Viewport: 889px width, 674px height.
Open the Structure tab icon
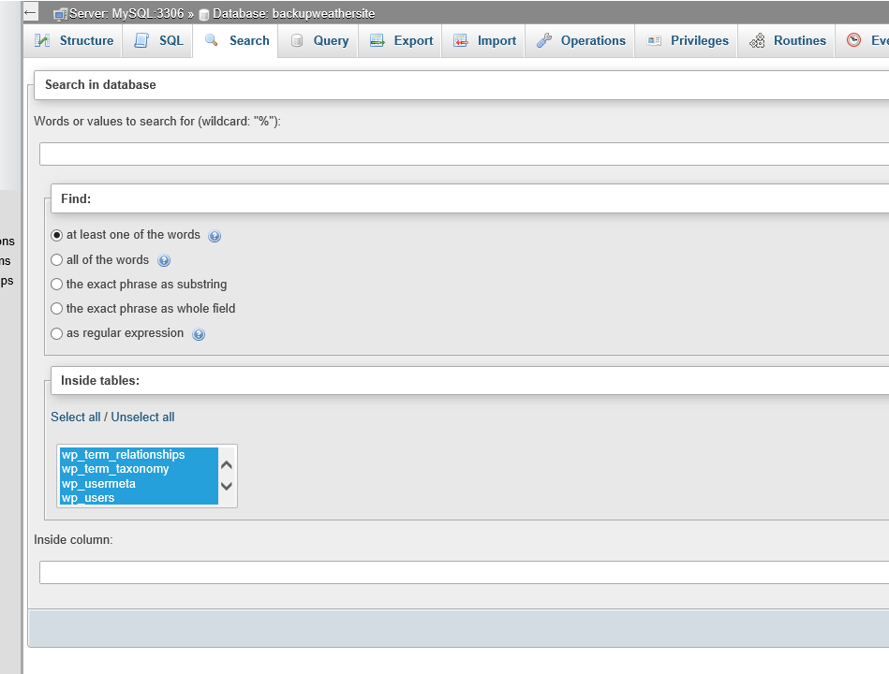coord(42,40)
